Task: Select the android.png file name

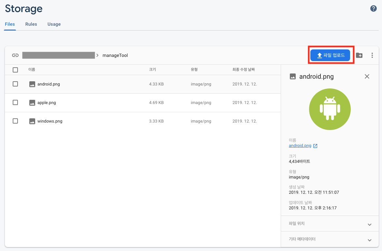Action: point(49,84)
